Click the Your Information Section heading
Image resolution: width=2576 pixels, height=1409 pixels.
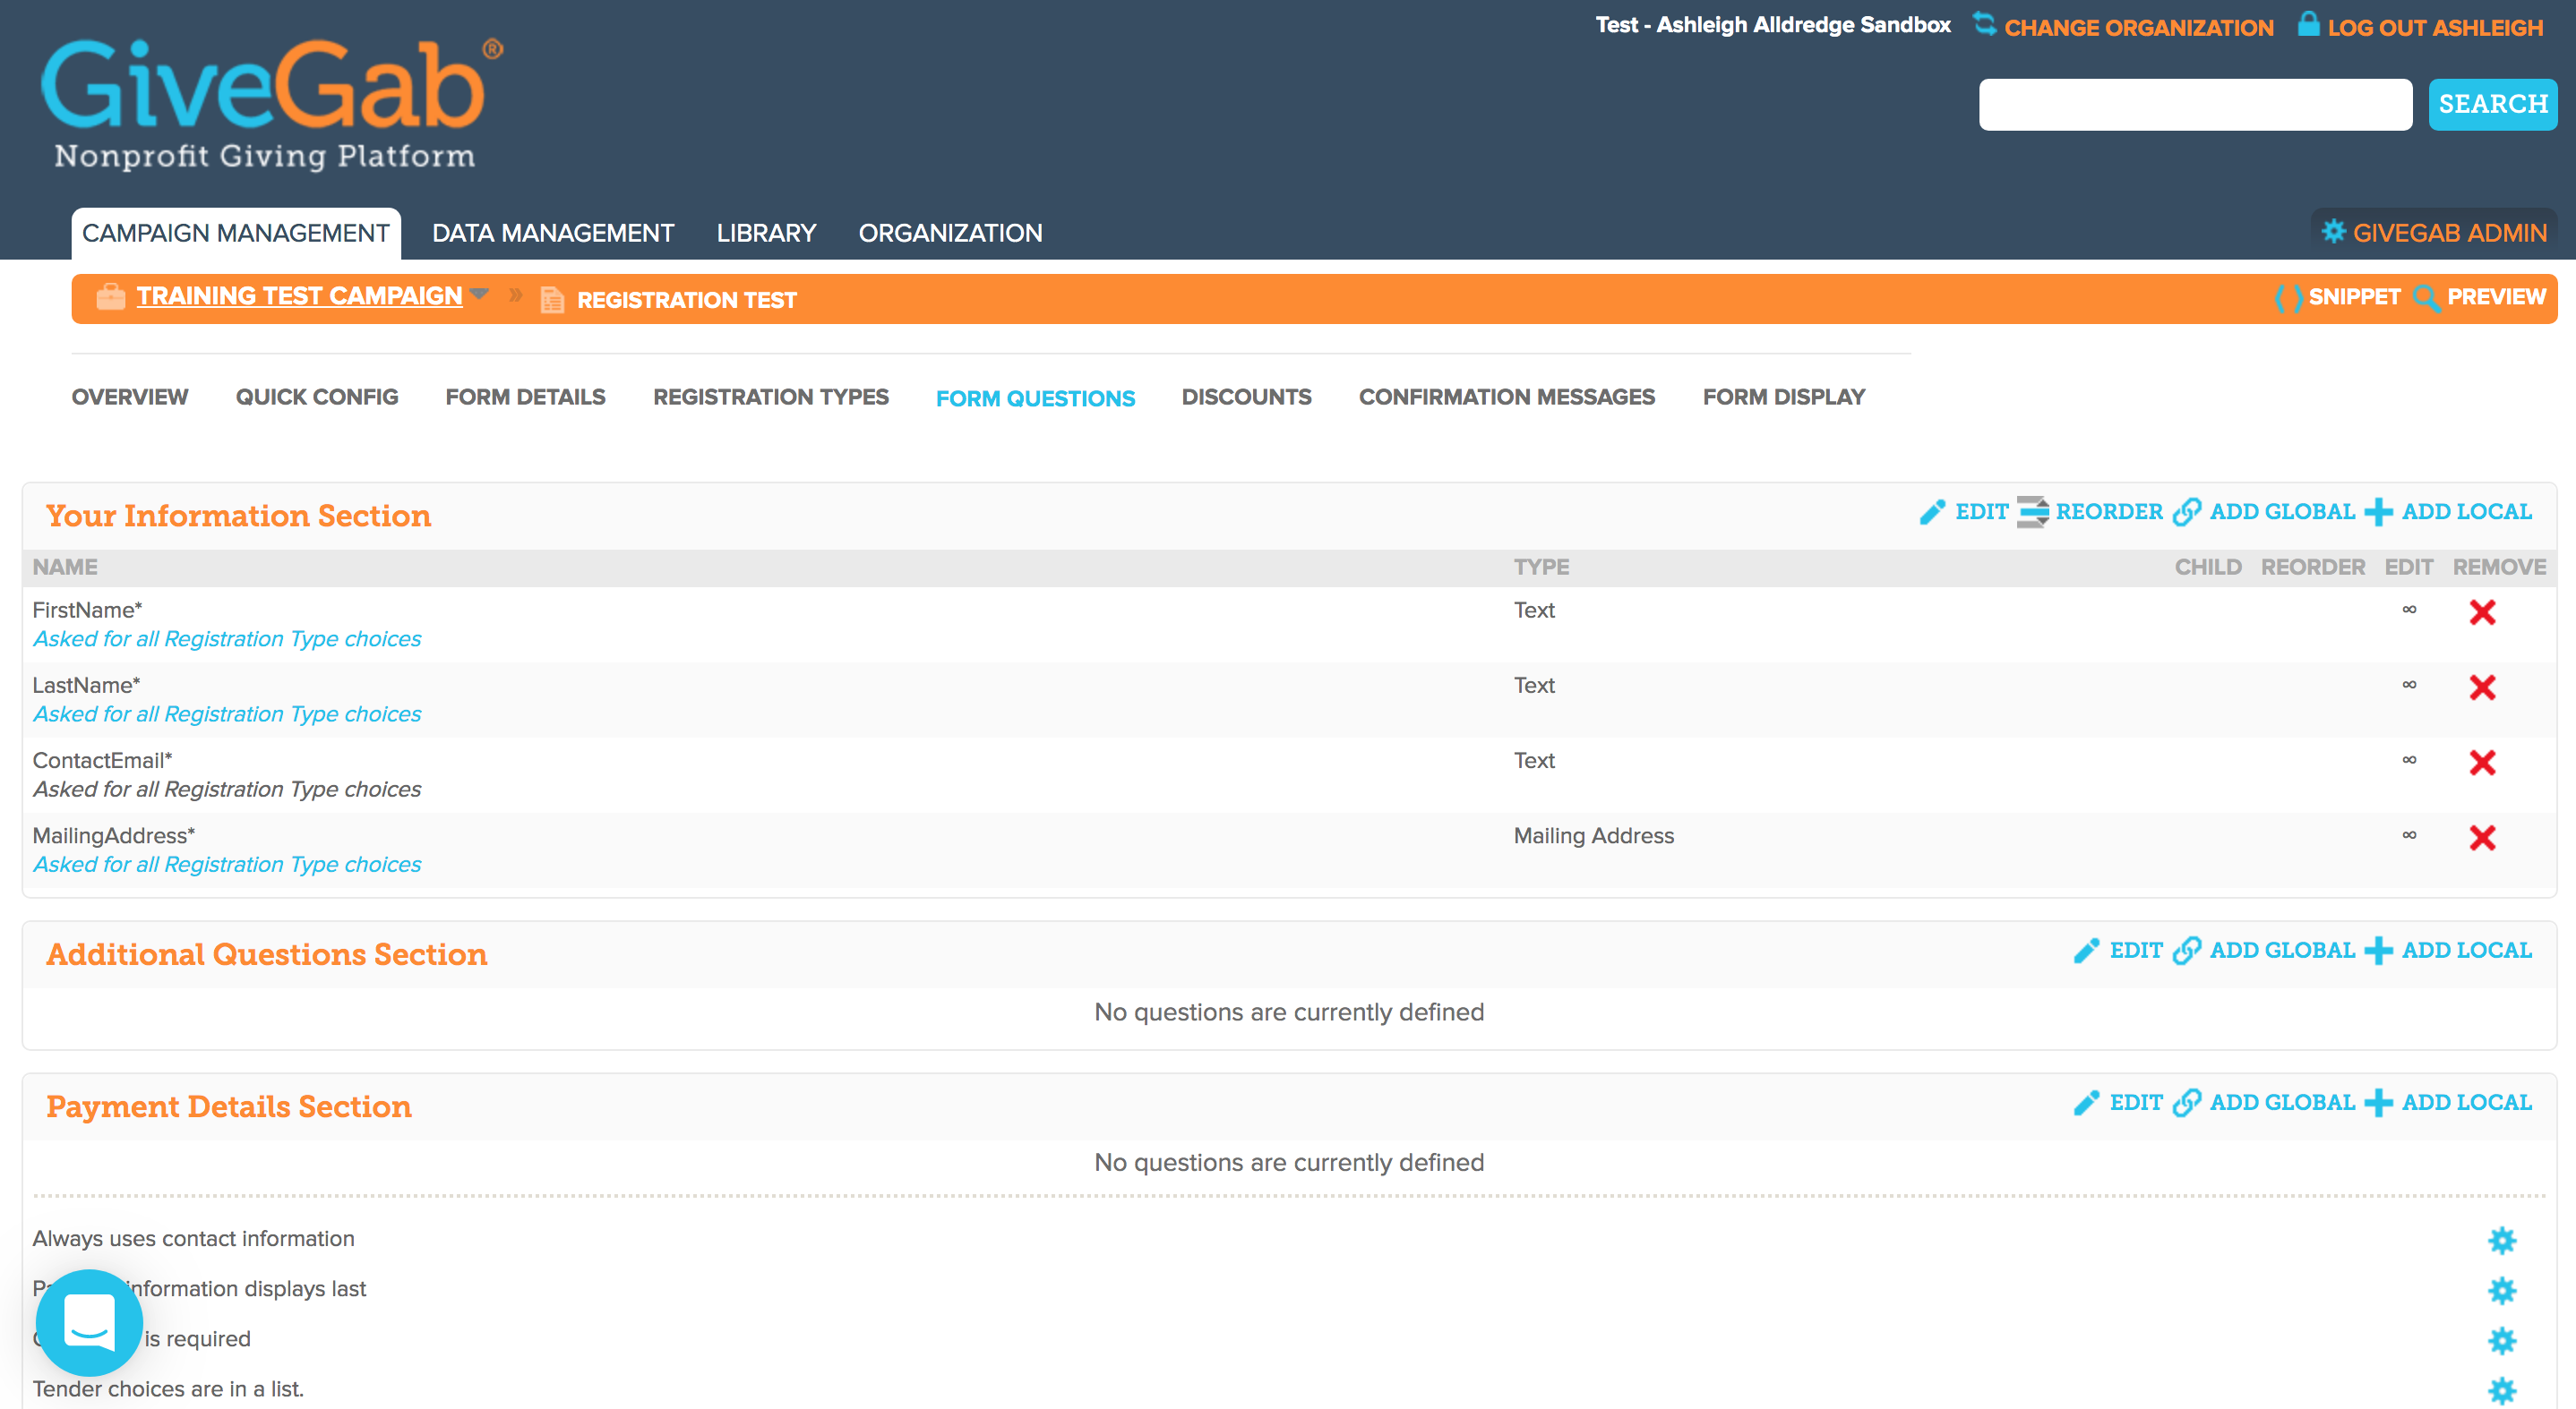[239, 516]
